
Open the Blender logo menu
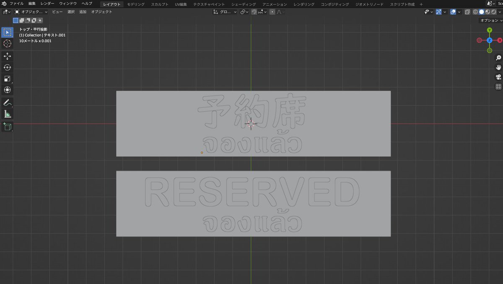(x=4, y=3)
